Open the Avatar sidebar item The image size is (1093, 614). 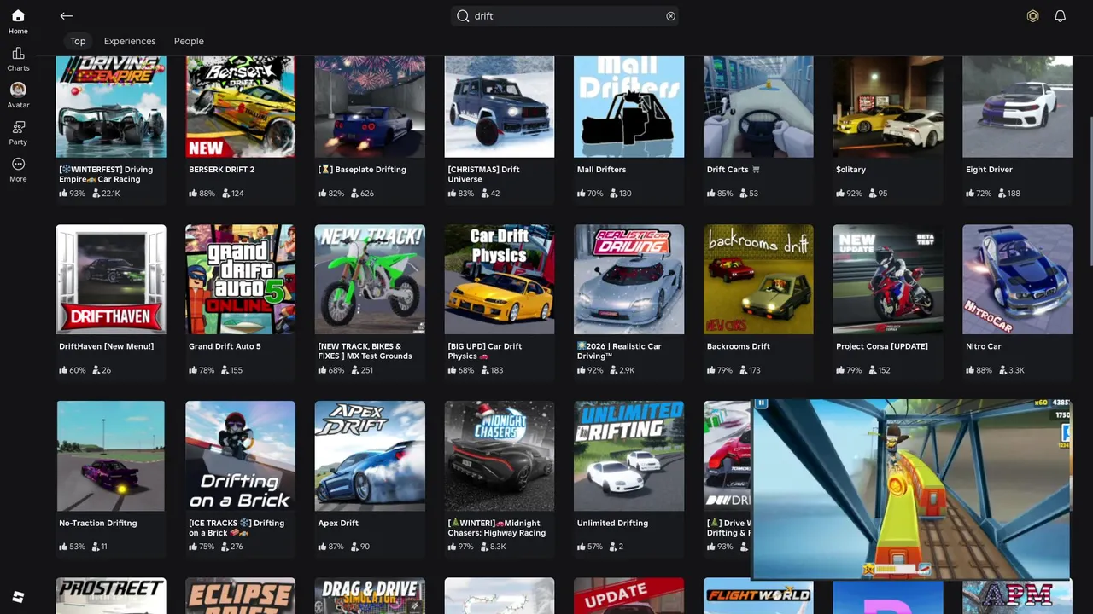pyautogui.click(x=18, y=96)
